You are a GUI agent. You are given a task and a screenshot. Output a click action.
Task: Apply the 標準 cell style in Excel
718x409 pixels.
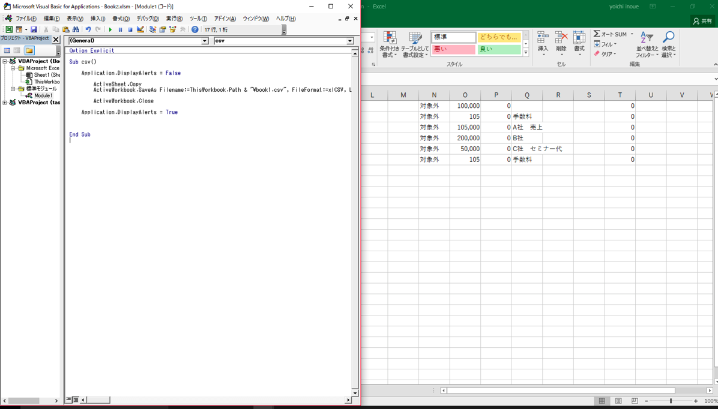tap(453, 37)
